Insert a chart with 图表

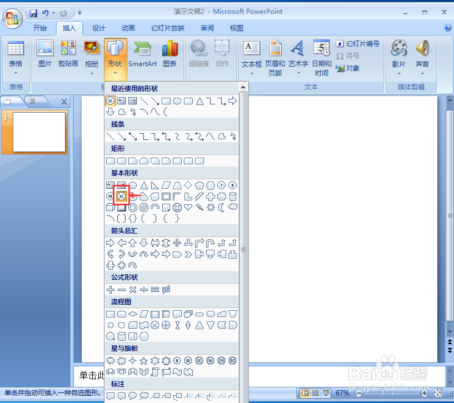[x=169, y=55]
